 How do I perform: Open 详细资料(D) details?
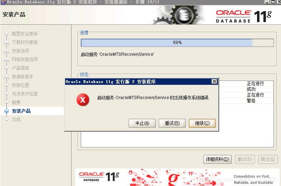pyautogui.click(x=217, y=159)
